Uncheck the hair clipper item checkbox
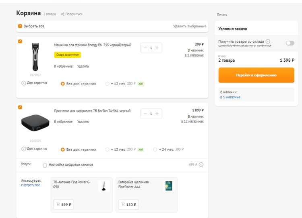The image size is (302, 218). coord(20,42)
